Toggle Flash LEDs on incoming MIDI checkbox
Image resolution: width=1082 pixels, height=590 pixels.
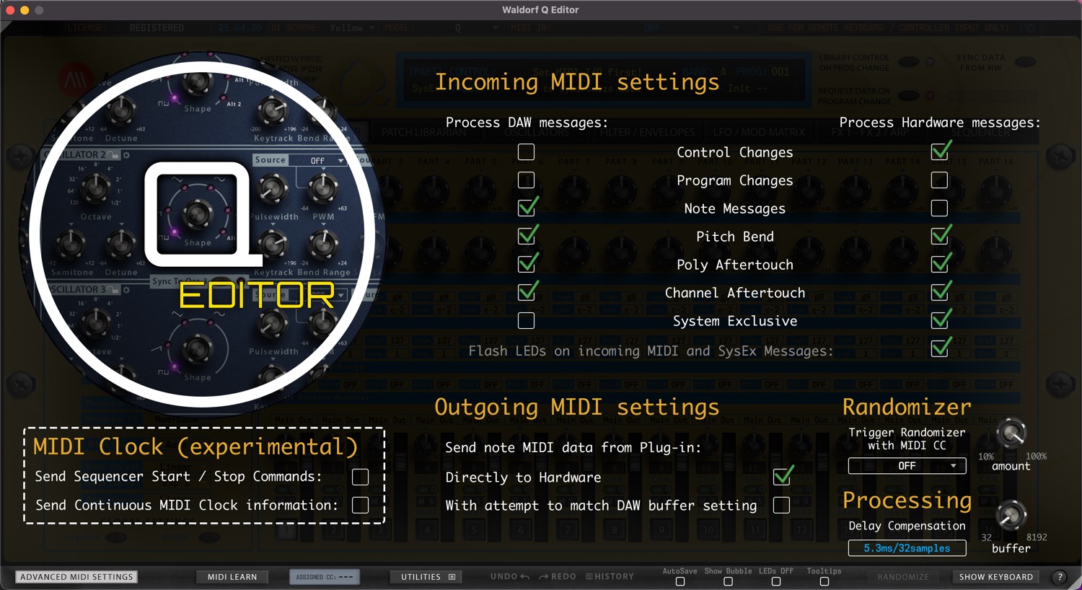939,349
